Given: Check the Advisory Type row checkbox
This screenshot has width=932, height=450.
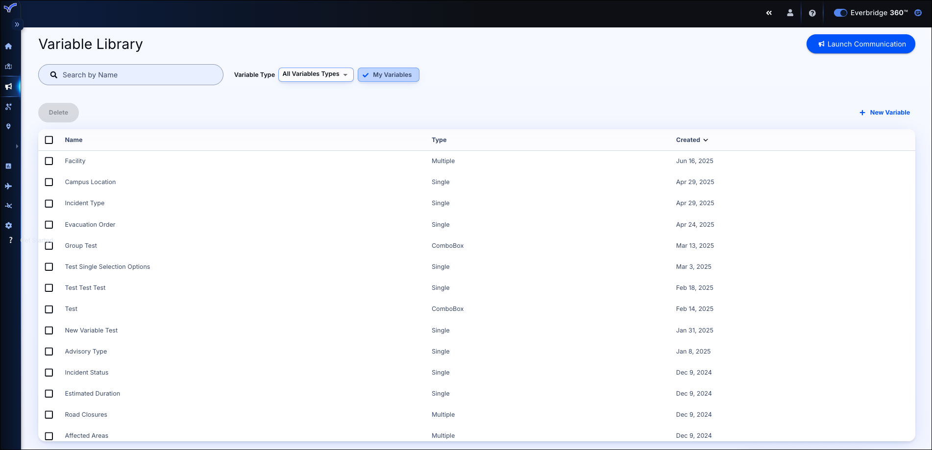Looking at the screenshot, I should [49, 352].
